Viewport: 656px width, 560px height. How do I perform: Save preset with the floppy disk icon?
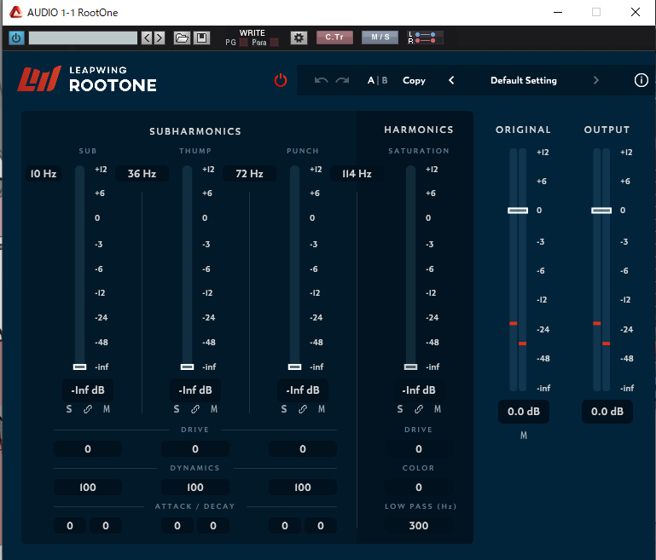pos(201,38)
